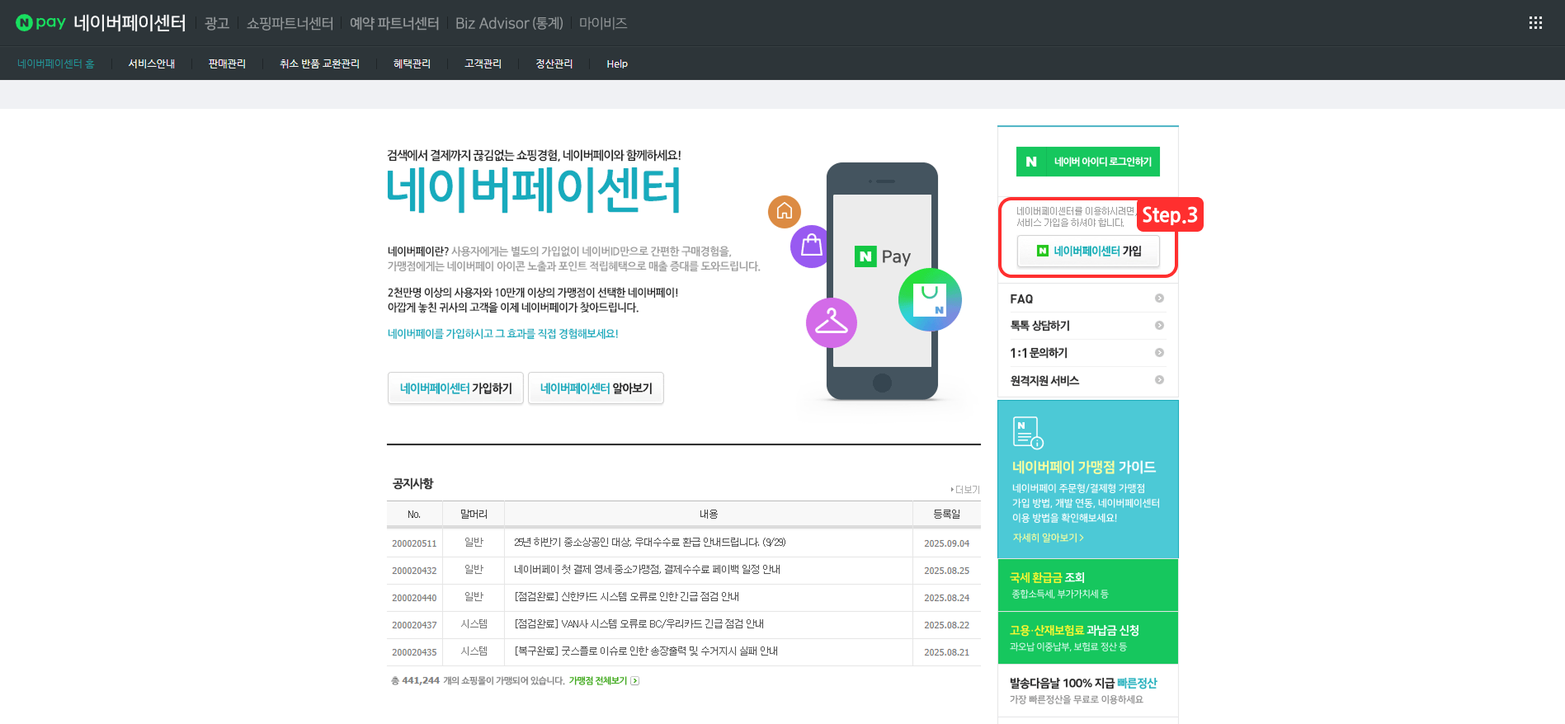
Task: Open notice about 신한카드 시스템 오류
Action: click(626, 597)
